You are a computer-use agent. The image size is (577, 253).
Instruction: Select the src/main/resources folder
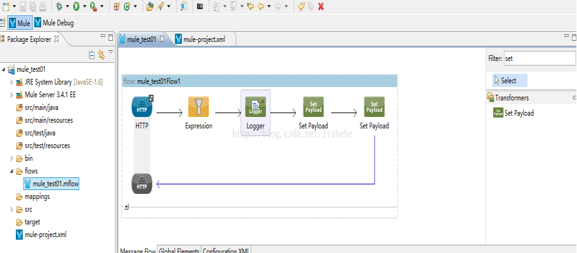(x=44, y=120)
